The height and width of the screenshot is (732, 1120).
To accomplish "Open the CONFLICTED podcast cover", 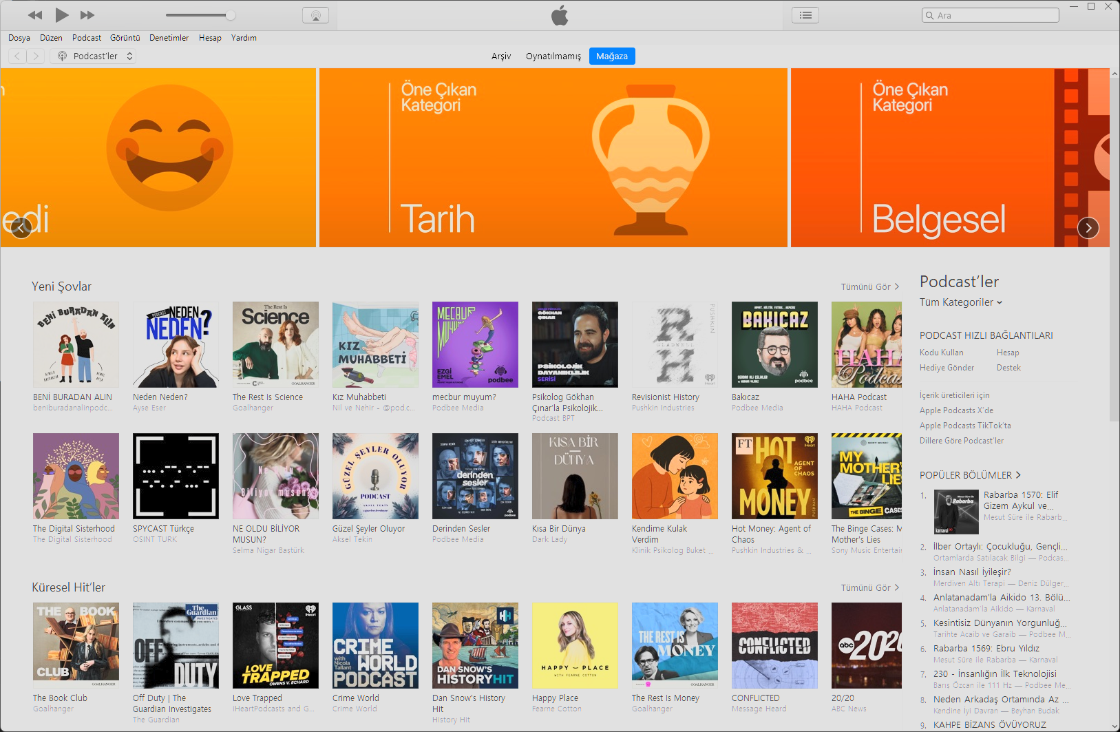I will click(x=774, y=645).
